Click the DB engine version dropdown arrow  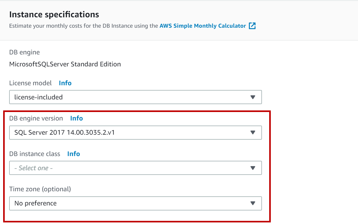[253, 132]
